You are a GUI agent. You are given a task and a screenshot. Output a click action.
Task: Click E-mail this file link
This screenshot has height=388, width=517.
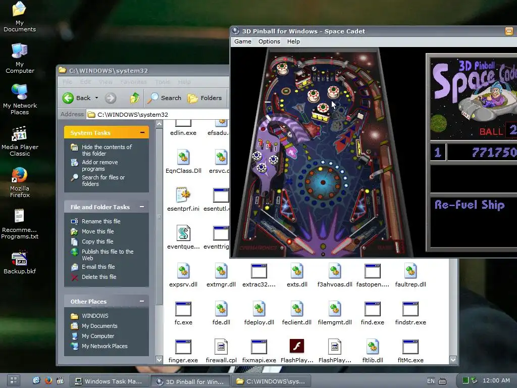[98, 267]
